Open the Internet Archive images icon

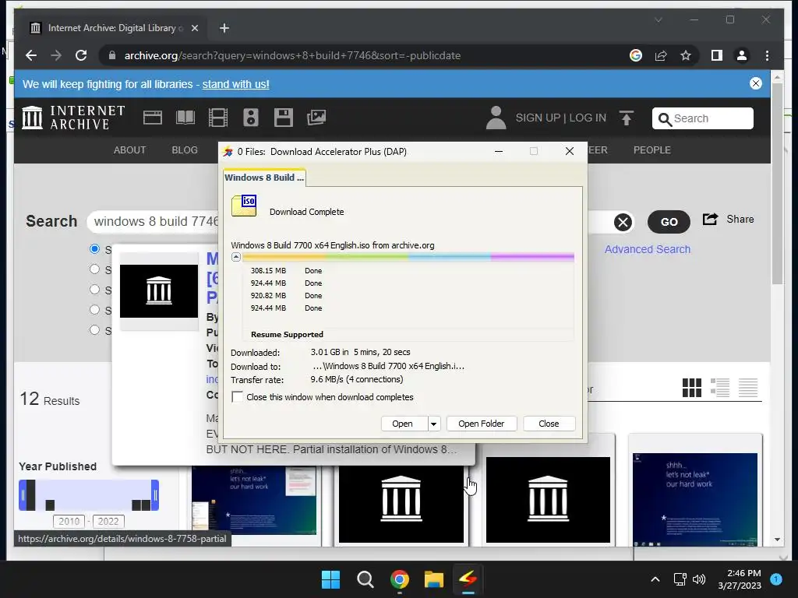[x=316, y=118]
